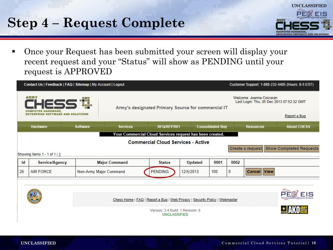Cancel request 26 for AIR FORCE

(254, 172)
